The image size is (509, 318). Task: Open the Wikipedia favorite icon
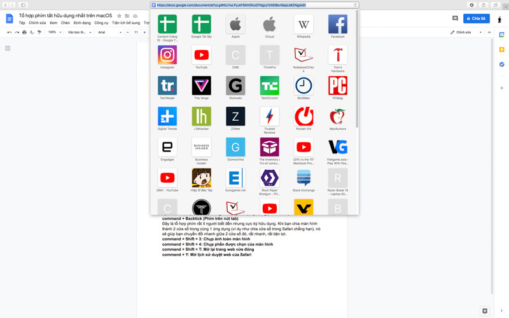coord(303,24)
